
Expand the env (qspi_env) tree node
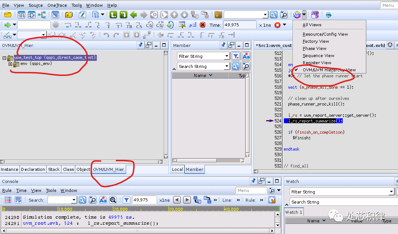coord(11,64)
